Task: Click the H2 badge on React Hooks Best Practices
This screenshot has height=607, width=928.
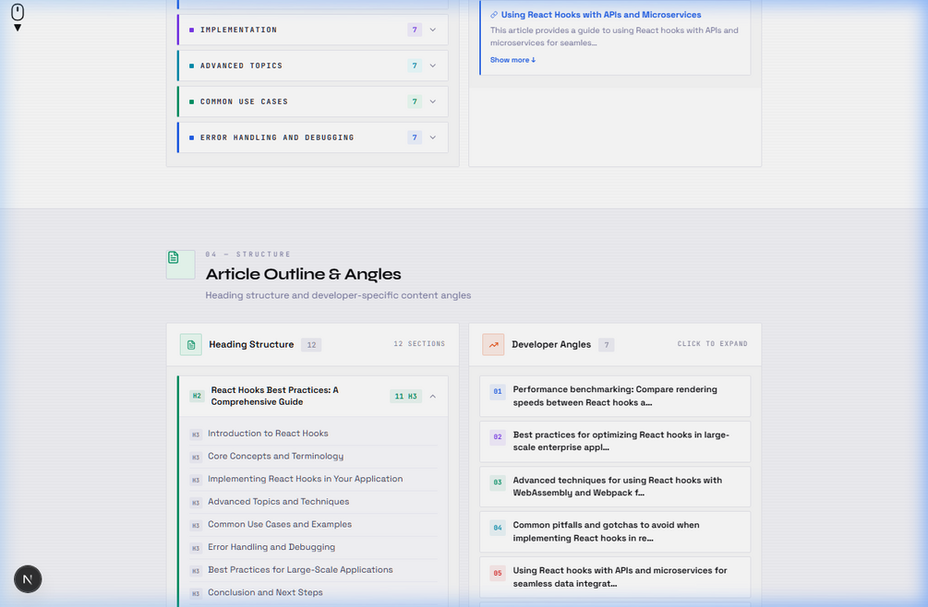Action: tap(197, 396)
